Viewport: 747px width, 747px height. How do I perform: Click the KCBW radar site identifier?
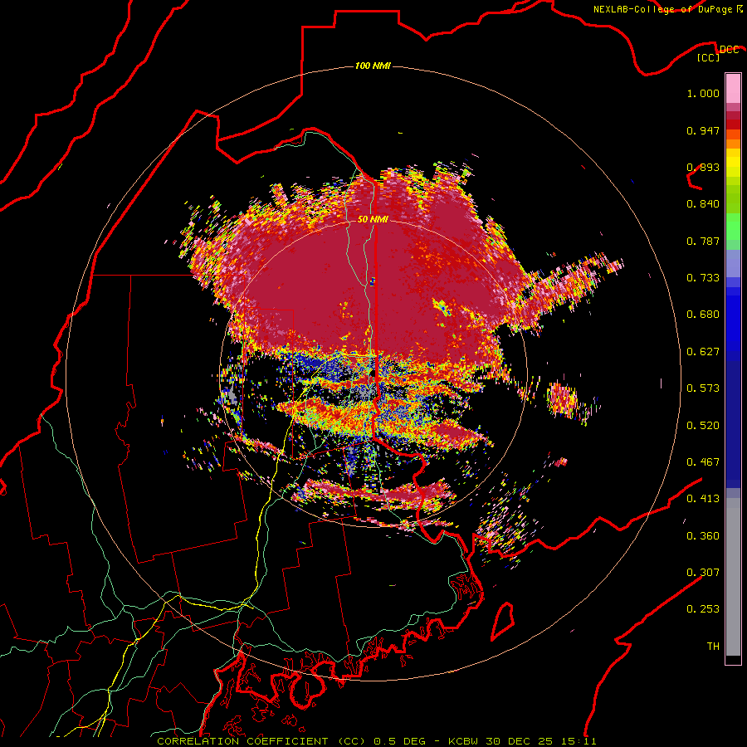pyautogui.click(x=465, y=741)
